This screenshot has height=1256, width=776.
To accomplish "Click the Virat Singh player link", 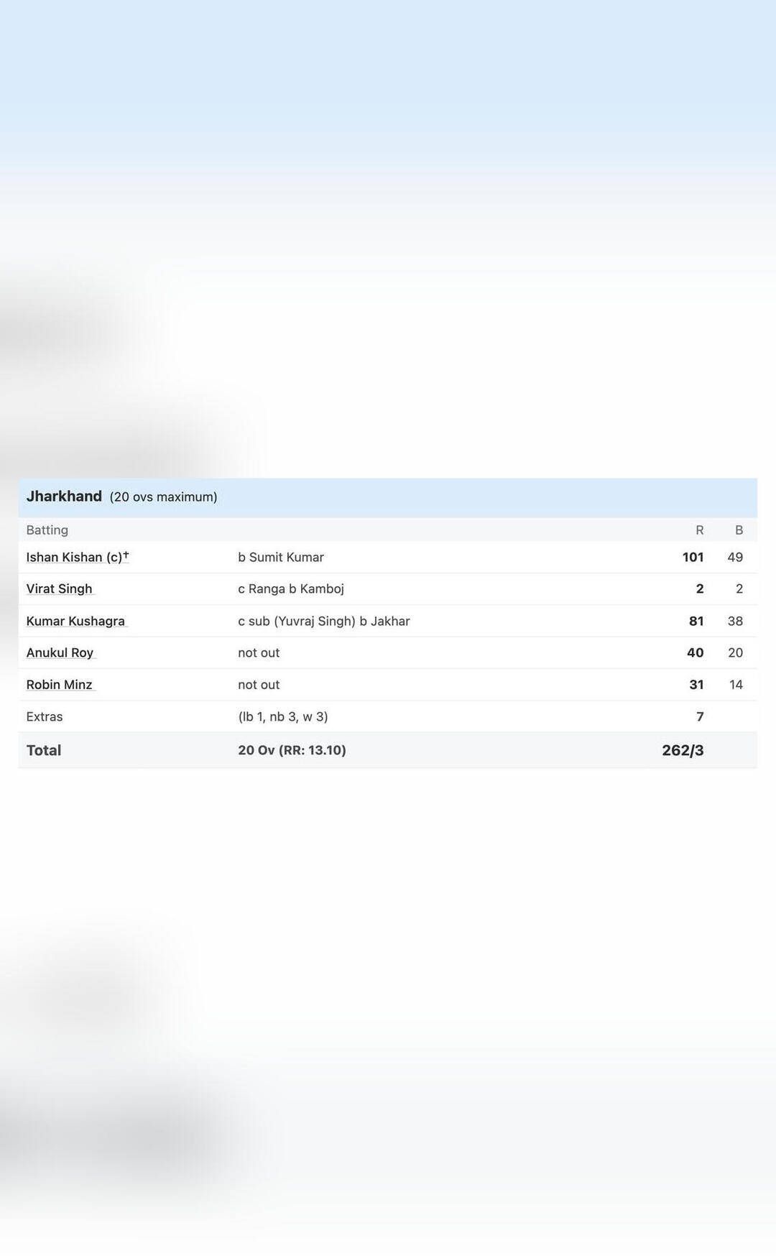I will point(59,588).
